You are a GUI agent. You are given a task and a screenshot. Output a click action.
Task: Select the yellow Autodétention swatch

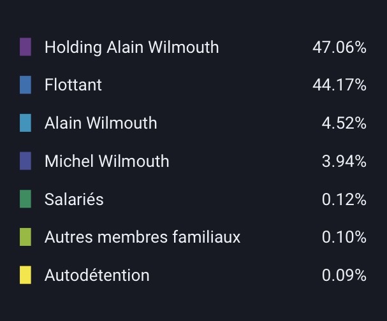coord(26,275)
